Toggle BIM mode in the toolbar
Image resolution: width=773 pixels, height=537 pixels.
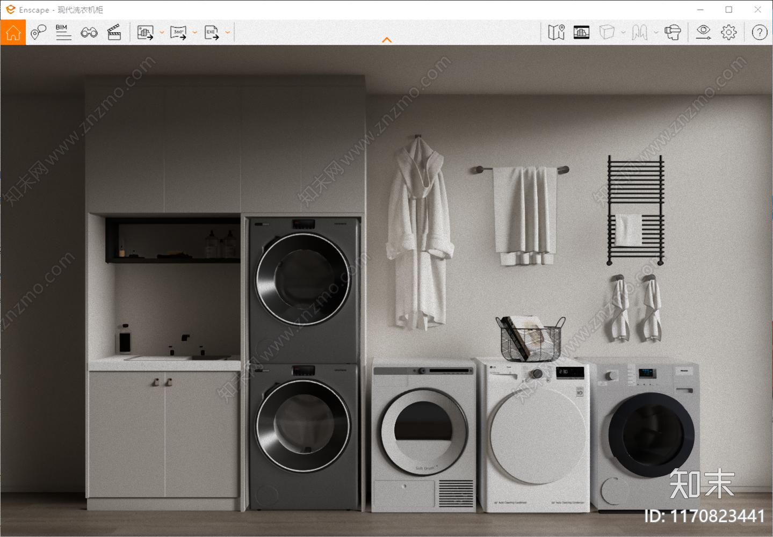[x=63, y=32]
